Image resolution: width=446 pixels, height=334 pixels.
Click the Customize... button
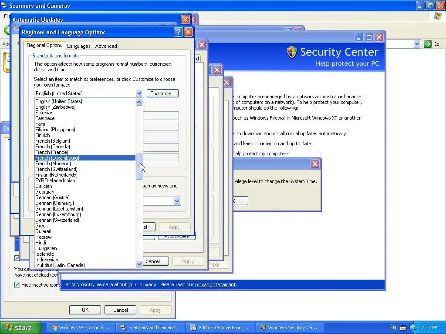[x=162, y=94]
